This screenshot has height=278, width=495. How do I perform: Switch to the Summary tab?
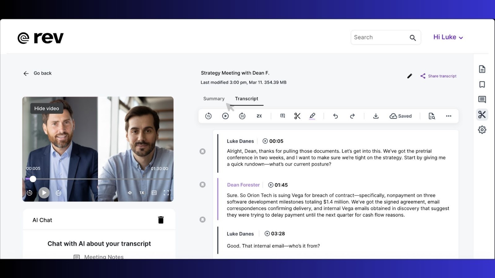click(x=213, y=99)
